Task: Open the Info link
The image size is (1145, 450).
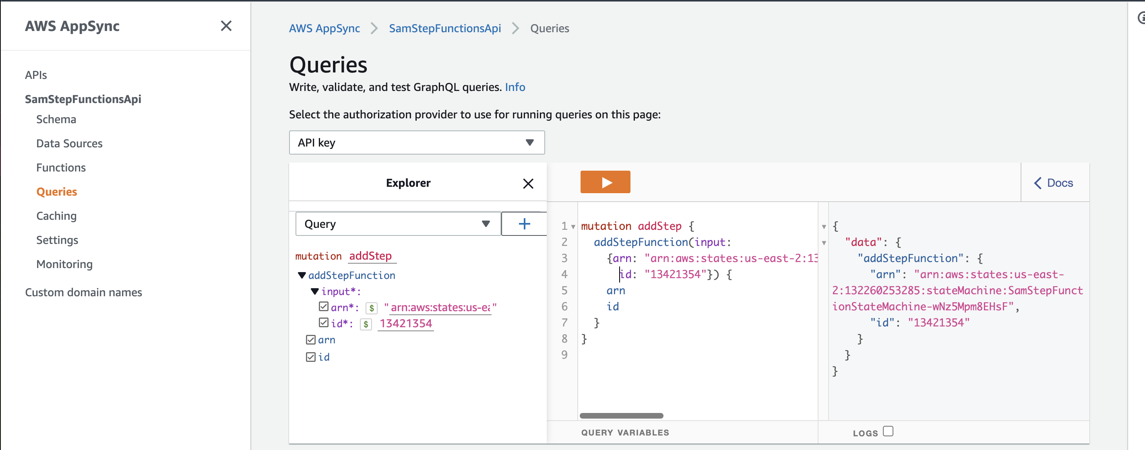Action: 515,87
